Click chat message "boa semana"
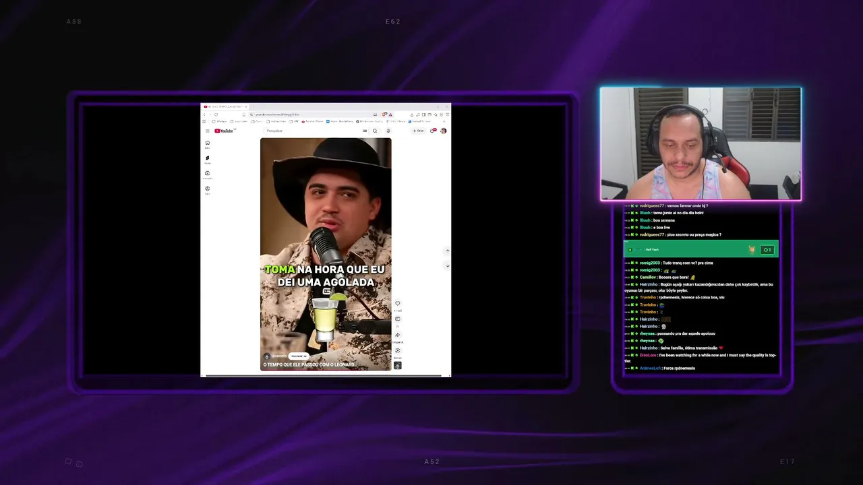The image size is (863, 485). pyautogui.click(x=664, y=220)
